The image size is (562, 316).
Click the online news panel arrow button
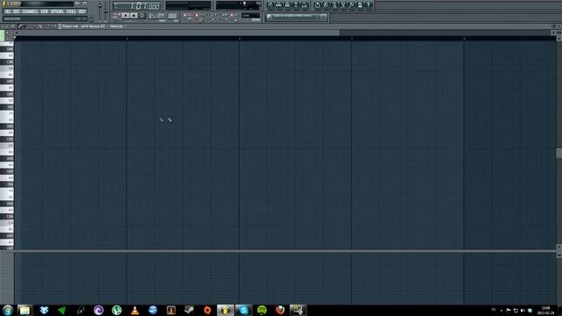click(323, 17)
